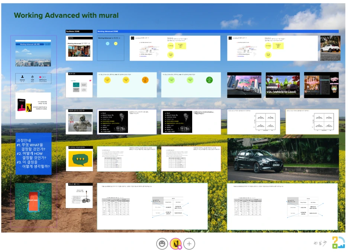The height and width of the screenshot is (252, 348).
Task: Select the bottom-right large table frame
Action: click(282, 206)
